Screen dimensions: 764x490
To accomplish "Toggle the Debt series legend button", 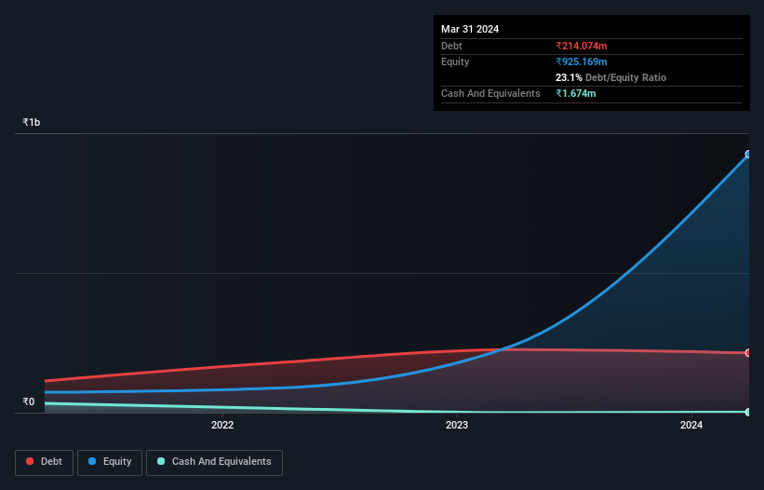I will coord(45,462).
